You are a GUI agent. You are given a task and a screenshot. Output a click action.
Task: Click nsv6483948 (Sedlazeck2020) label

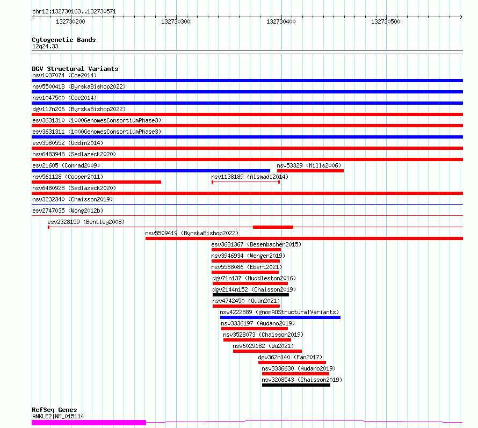(x=74, y=154)
